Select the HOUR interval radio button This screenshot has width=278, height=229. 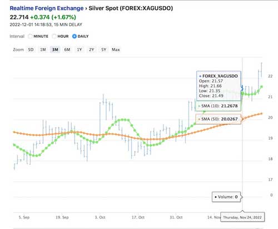54,36
